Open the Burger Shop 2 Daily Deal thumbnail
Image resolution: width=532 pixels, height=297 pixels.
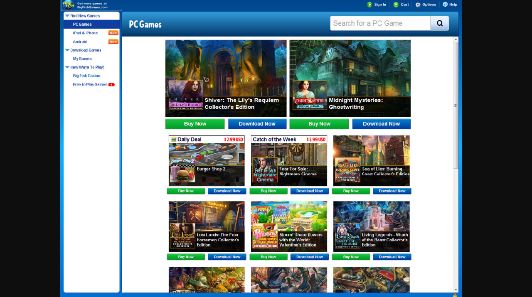coord(207,165)
